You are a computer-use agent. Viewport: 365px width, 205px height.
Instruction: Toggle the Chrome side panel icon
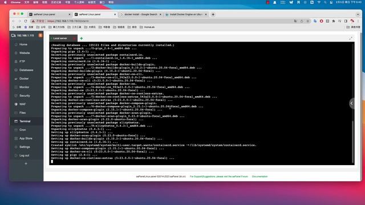pyautogui.click(x=346, y=21)
